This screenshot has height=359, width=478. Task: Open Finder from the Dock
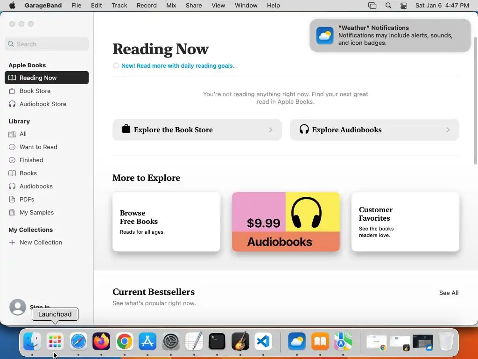(x=32, y=341)
